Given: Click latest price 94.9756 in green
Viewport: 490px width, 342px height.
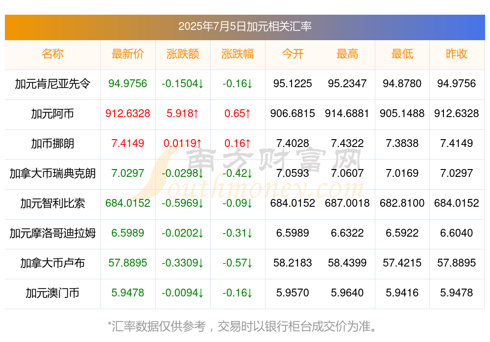Looking at the screenshot, I should [127, 83].
